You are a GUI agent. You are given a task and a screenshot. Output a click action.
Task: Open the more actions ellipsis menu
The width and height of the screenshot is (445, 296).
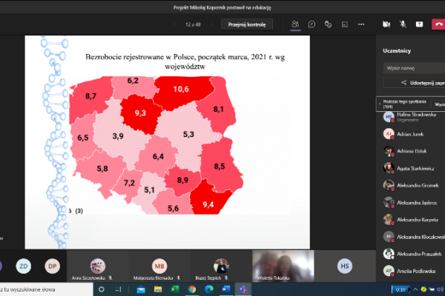pos(361,24)
